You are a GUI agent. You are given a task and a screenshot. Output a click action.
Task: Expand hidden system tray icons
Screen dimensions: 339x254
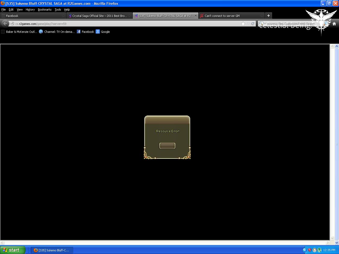pos(305,250)
